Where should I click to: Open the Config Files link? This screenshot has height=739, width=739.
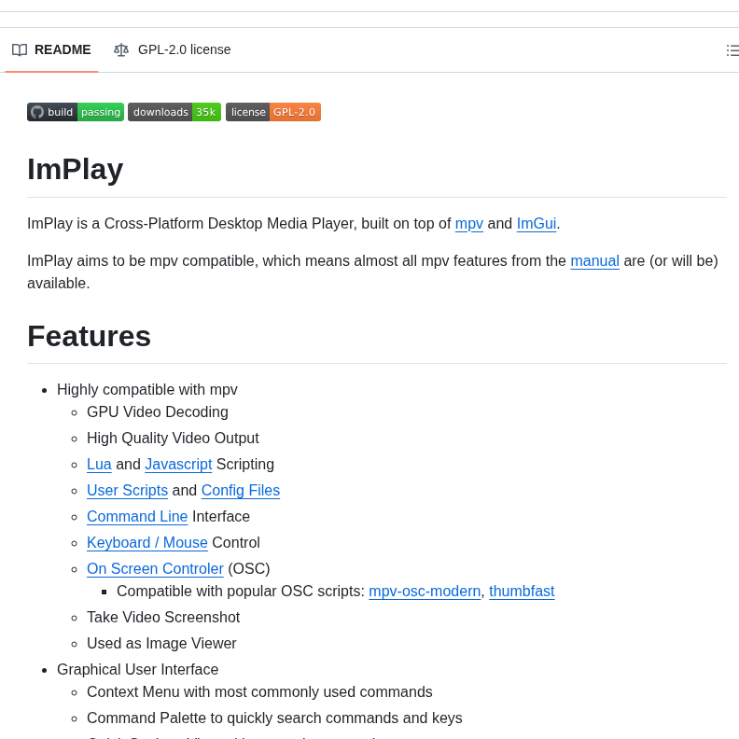(241, 490)
